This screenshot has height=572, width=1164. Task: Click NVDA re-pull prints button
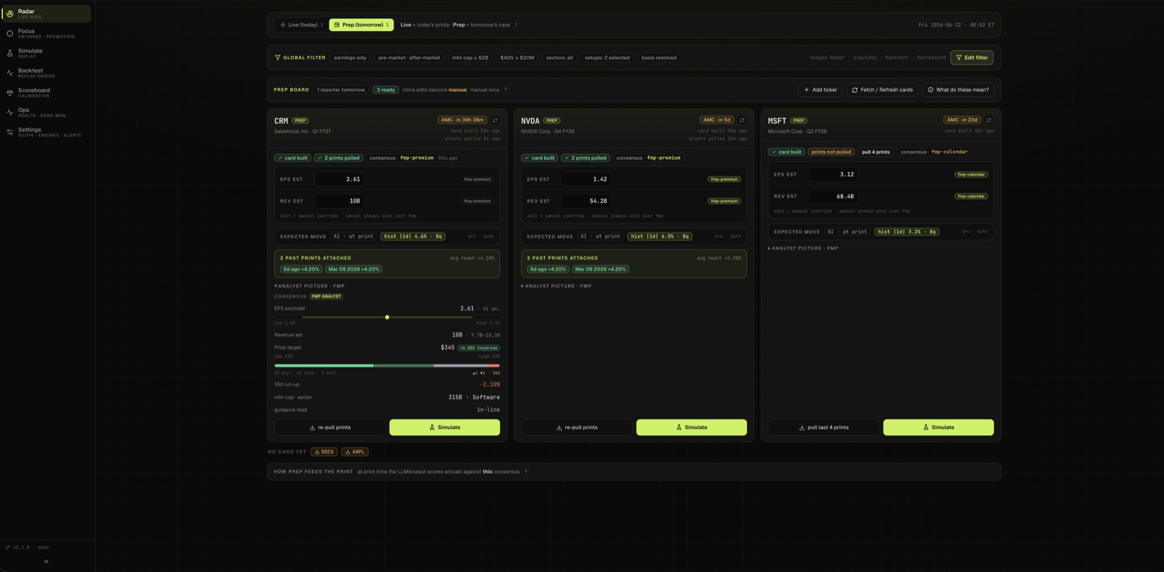577,427
